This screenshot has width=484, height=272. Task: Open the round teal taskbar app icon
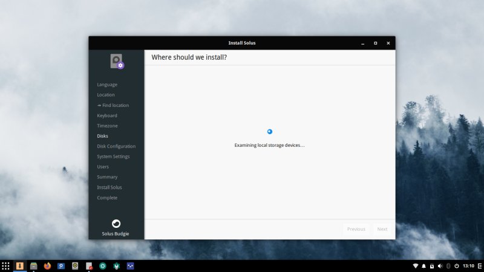click(x=103, y=266)
